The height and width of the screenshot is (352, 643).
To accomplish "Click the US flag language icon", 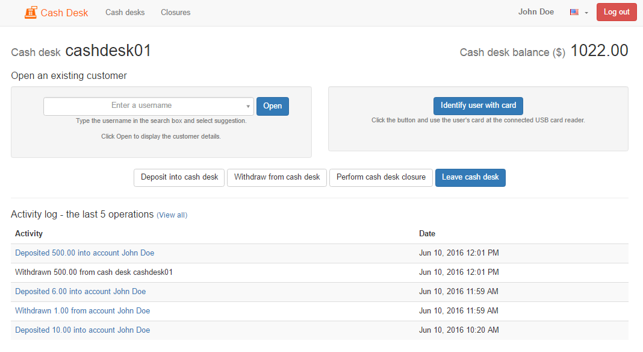I will point(574,12).
